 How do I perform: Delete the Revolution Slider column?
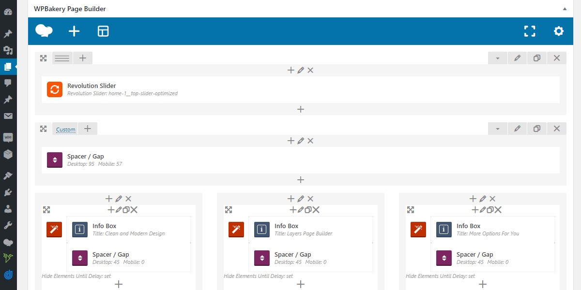310,70
